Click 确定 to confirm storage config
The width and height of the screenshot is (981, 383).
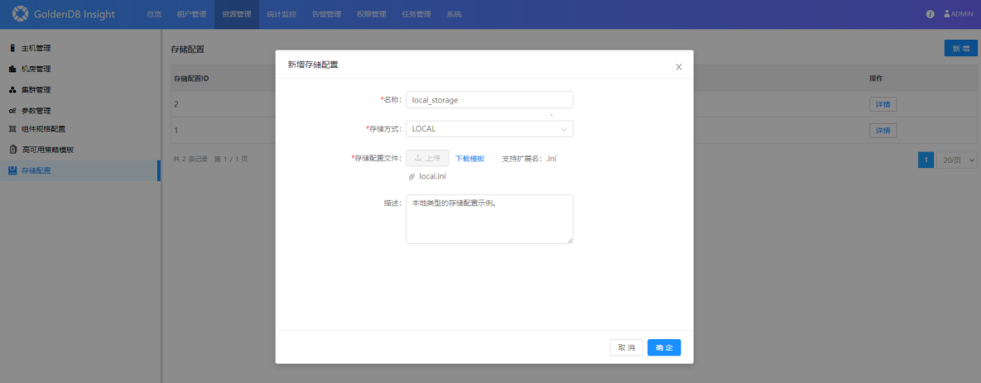click(x=664, y=347)
